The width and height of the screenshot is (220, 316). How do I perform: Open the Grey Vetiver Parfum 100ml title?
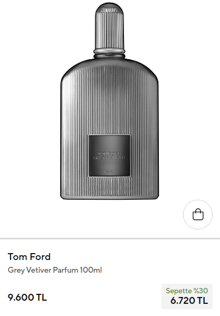pos(55,270)
